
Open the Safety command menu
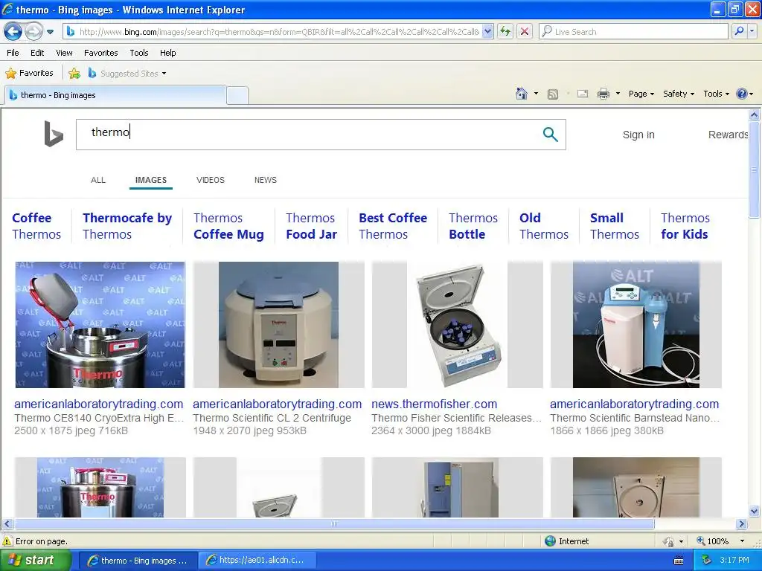(x=679, y=94)
